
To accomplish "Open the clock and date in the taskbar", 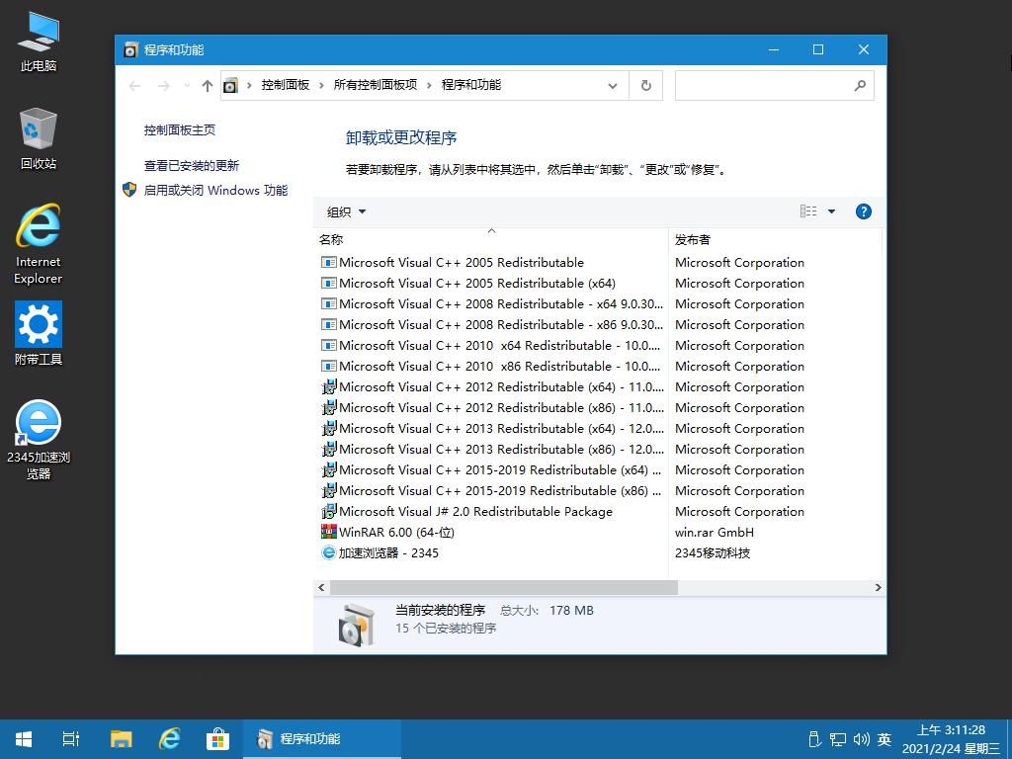I will click(951, 739).
